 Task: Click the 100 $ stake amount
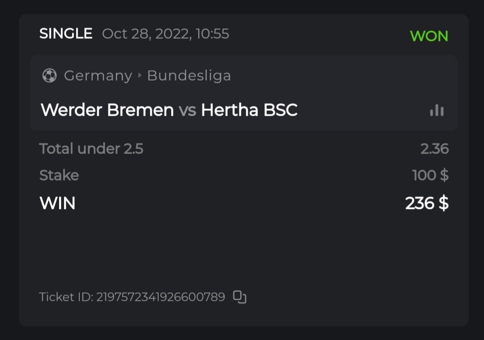430,175
